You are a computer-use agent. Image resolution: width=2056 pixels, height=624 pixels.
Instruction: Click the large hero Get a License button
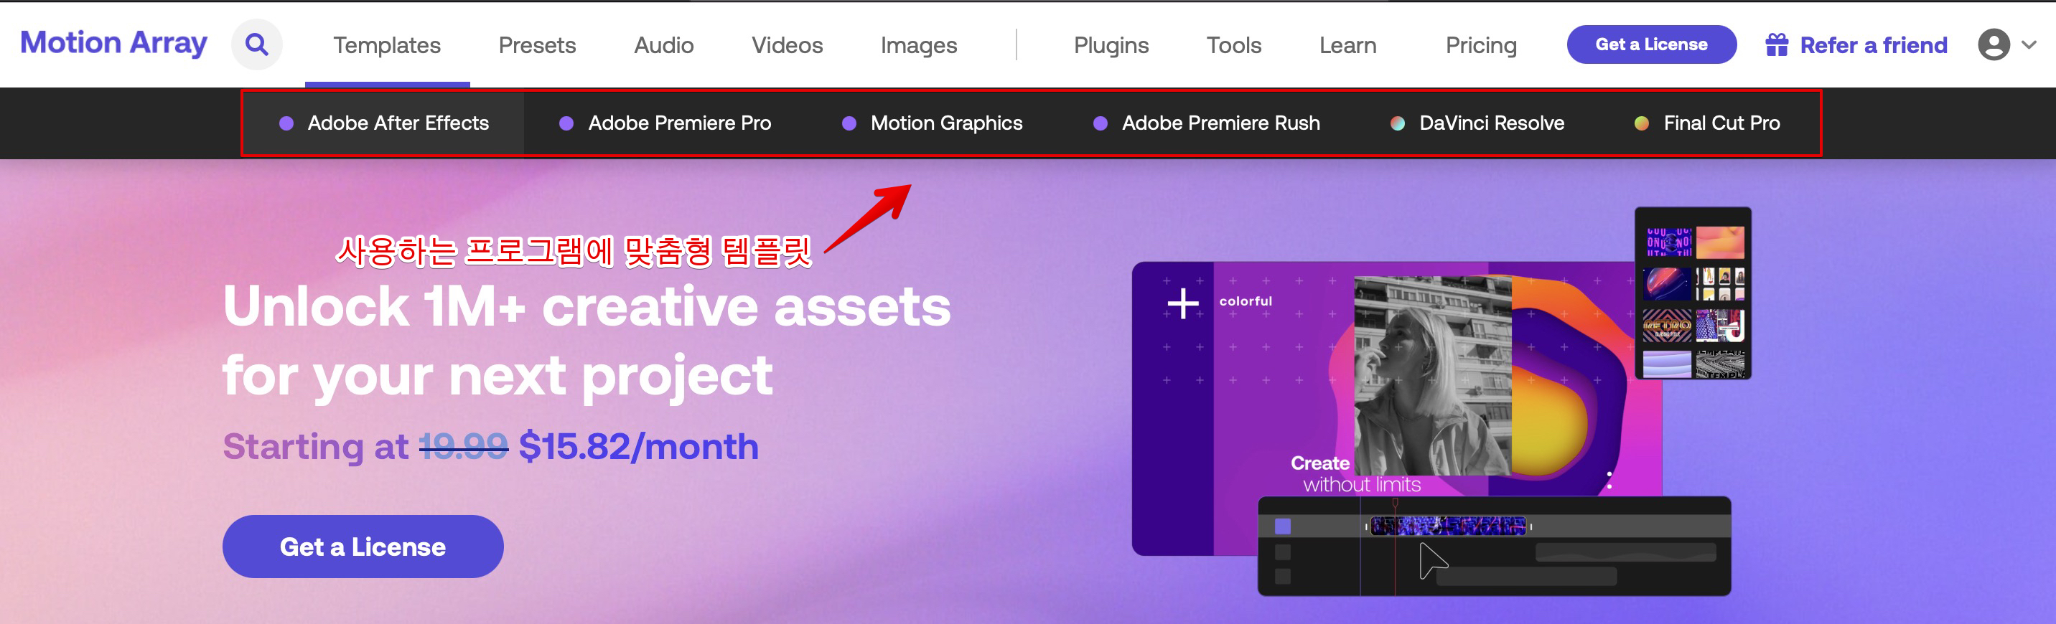[x=363, y=547]
